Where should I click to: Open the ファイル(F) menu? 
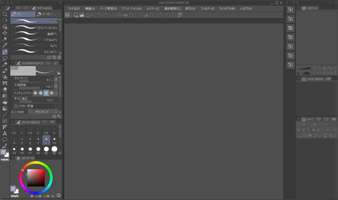73,9
